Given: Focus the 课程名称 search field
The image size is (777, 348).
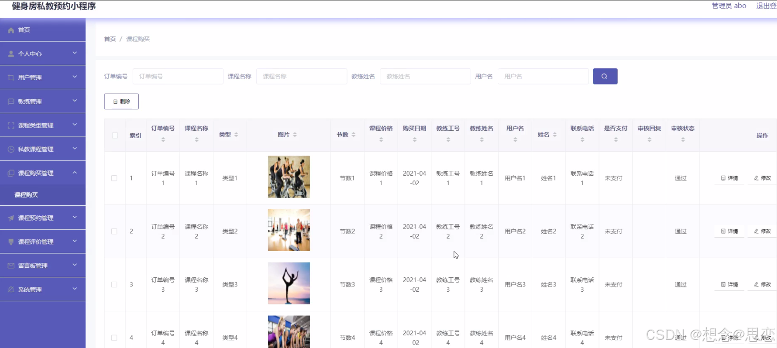Looking at the screenshot, I should click(x=302, y=76).
